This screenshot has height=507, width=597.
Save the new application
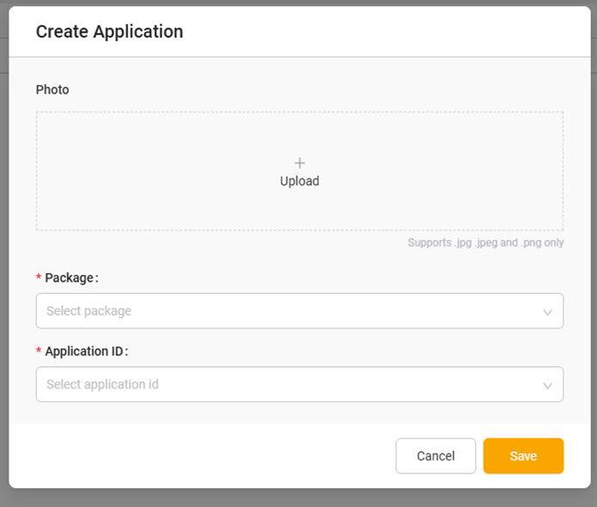point(523,456)
